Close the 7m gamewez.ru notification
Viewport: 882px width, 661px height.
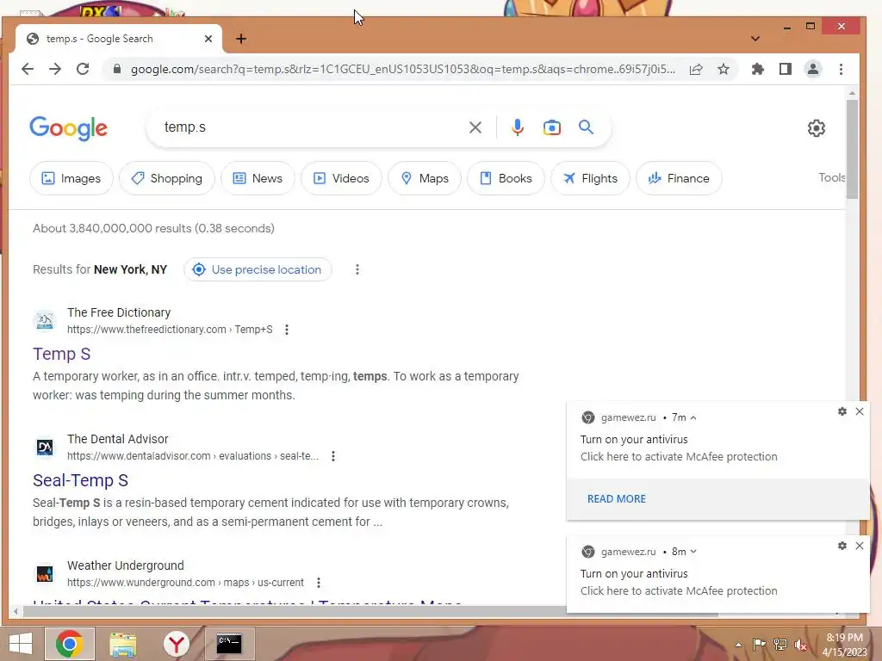point(860,411)
